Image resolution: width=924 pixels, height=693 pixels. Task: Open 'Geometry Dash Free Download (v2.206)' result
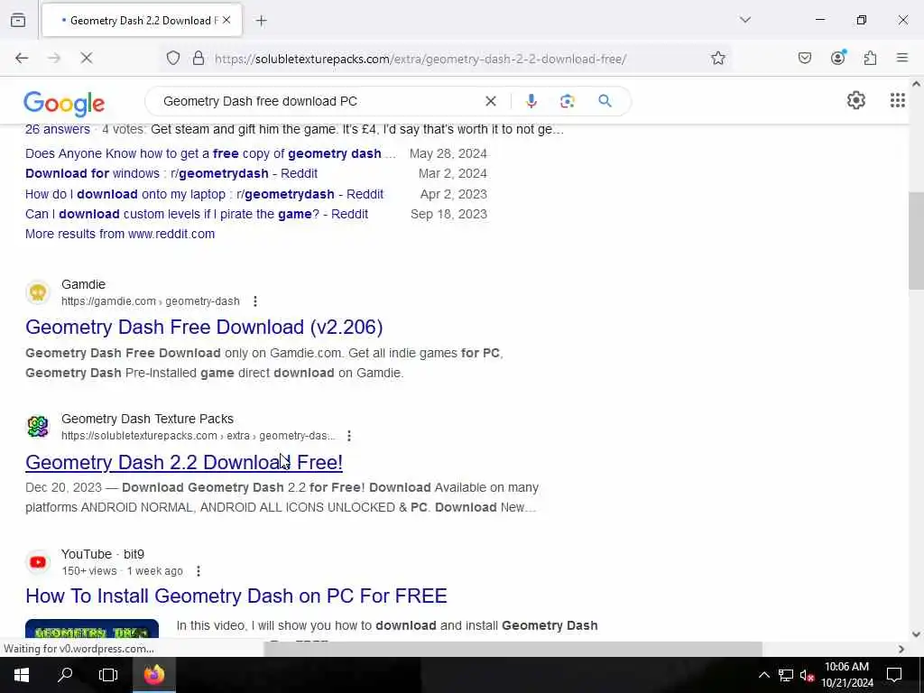click(204, 327)
